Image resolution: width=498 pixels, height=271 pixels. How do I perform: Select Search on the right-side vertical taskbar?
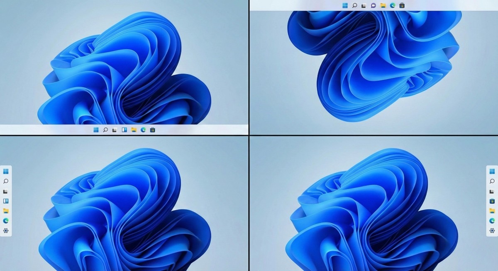492,181
